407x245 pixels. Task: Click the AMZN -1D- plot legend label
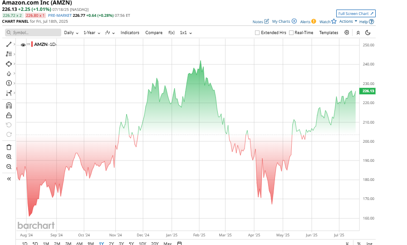click(45, 45)
